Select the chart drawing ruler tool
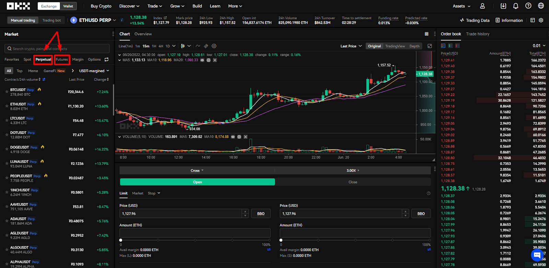The image size is (549, 268). point(206,46)
